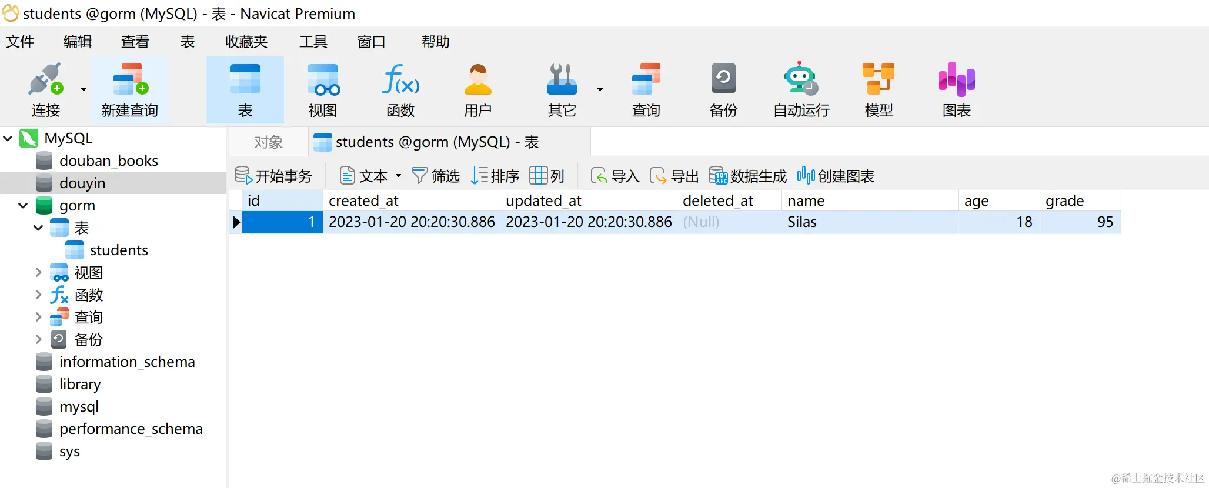1209x488 pixels.
Task: Click the 排序 sort button
Action: pos(495,176)
